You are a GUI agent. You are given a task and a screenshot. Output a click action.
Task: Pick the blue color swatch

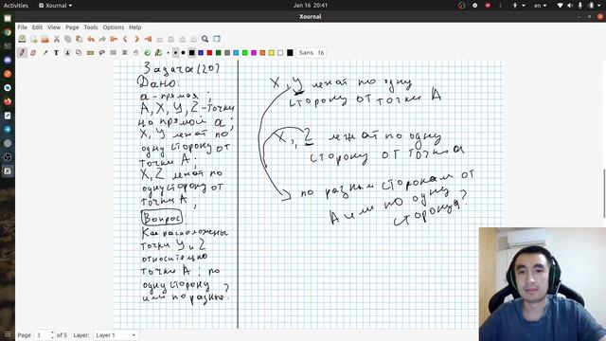201,53
